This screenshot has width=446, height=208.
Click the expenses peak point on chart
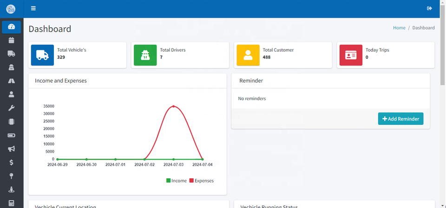174,106
